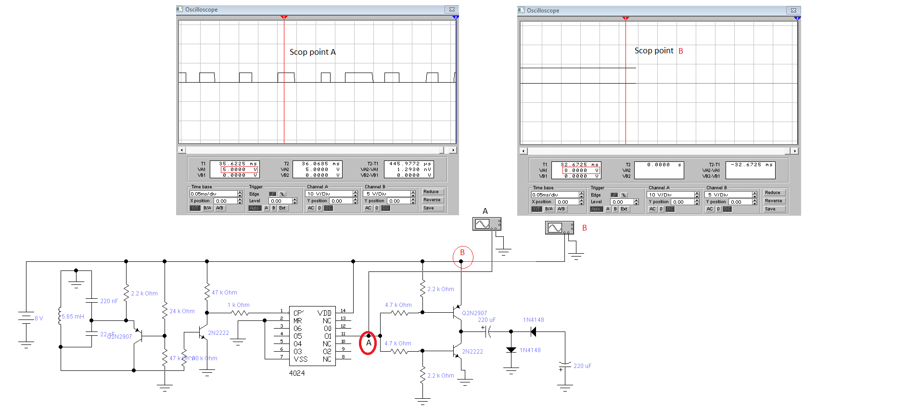Click the 47 k Ohm label near the 2N2222
The height and width of the screenshot is (417, 919).
224,292
